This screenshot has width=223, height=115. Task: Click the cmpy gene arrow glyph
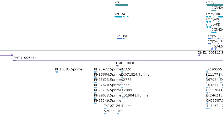tap(214, 5)
